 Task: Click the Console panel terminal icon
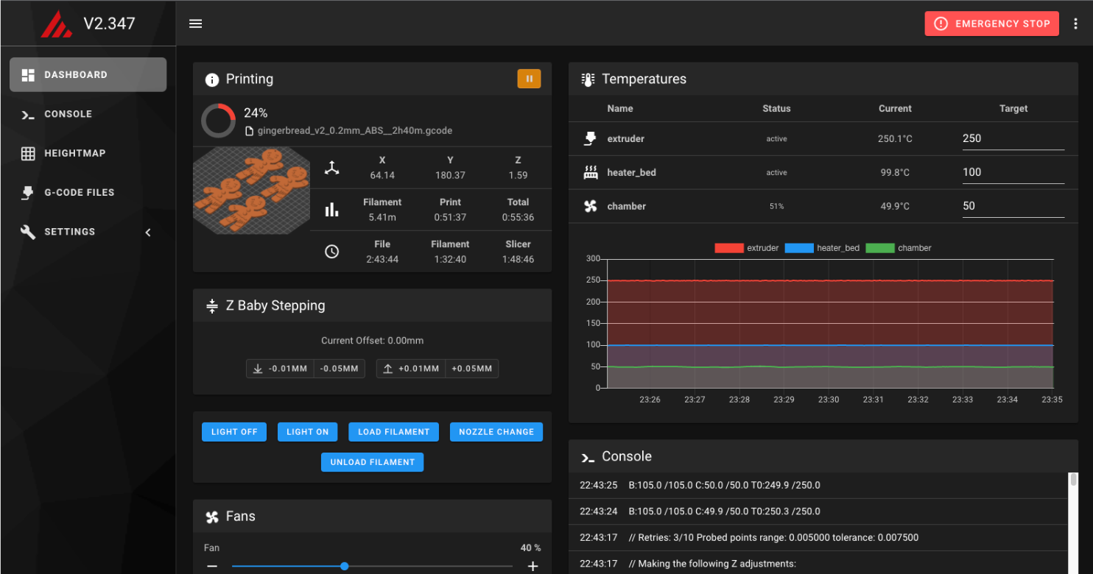pyautogui.click(x=588, y=456)
